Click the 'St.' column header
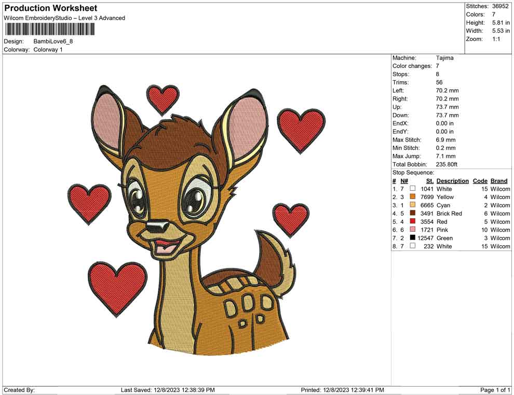The image size is (514, 395). point(430,181)
